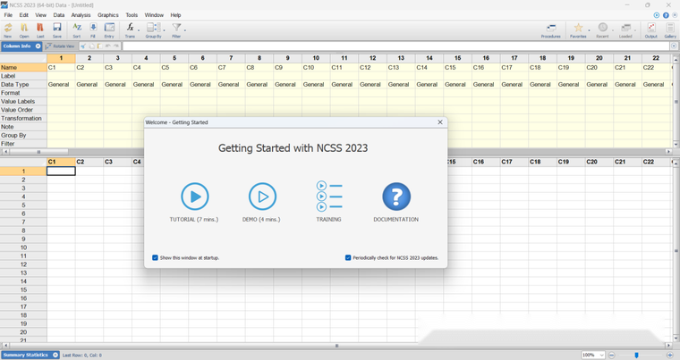Open the Trans dropdown arrow
The height and width of the screenshot is (360, 680).
139,30
